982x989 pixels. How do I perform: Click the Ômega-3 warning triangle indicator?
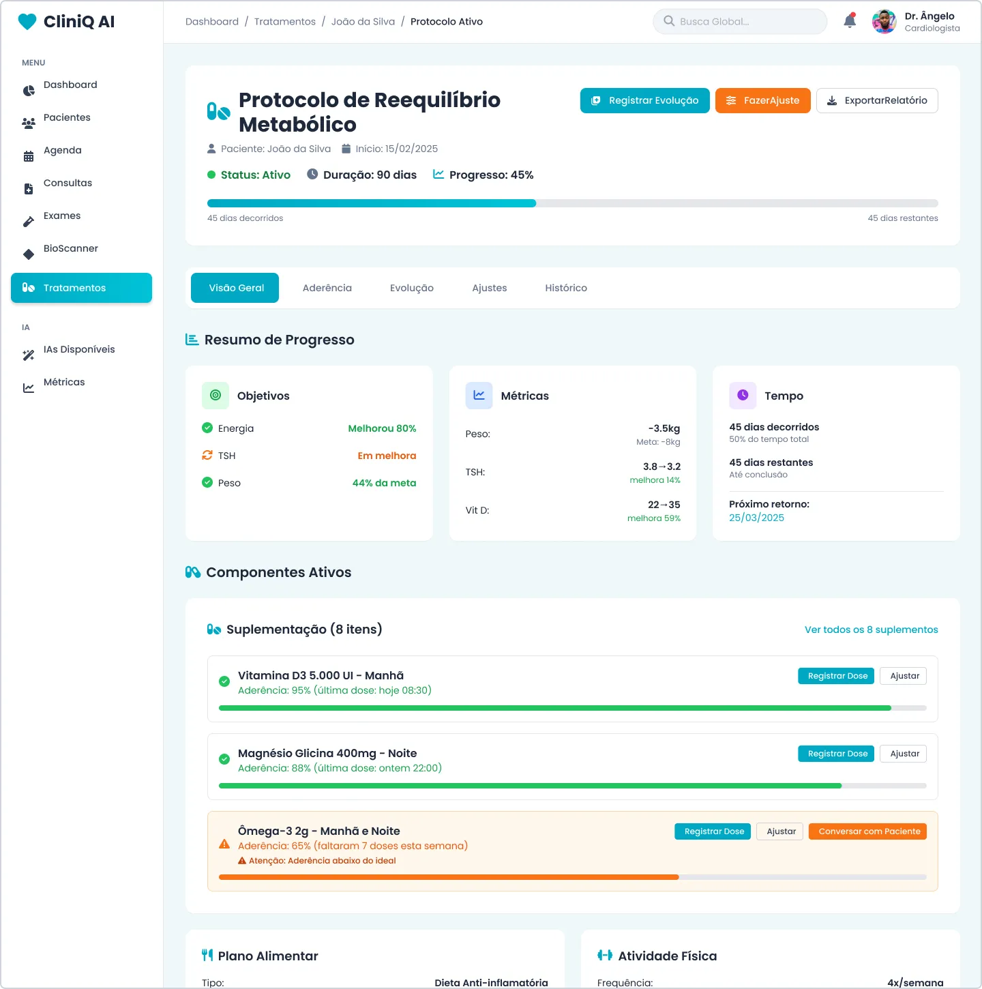click(x=224, y=844)
